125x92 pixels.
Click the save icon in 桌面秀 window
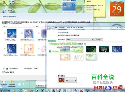click(x=7, y=69)
